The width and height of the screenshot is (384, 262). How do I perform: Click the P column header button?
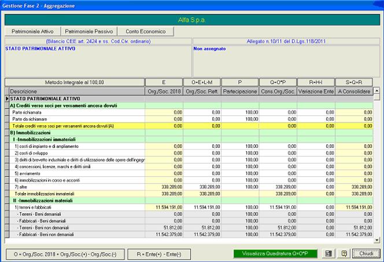239,82
